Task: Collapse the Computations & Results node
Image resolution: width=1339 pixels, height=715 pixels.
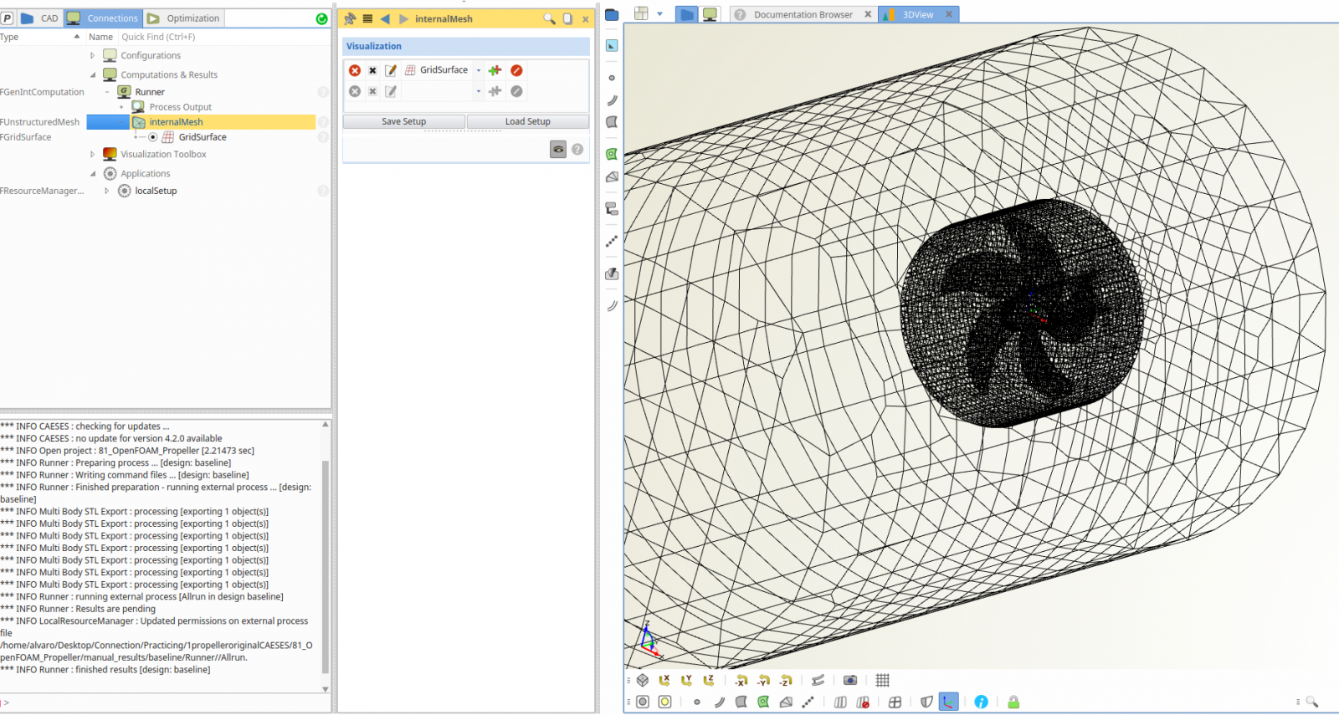Action: point(93,74)
